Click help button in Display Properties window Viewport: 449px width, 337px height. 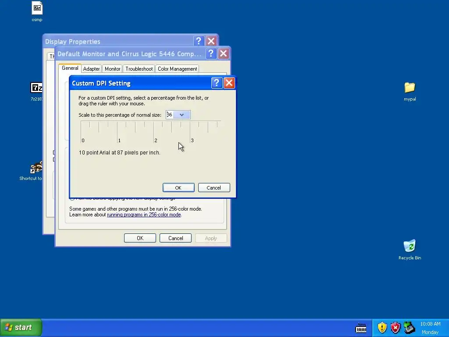(199, 41)
